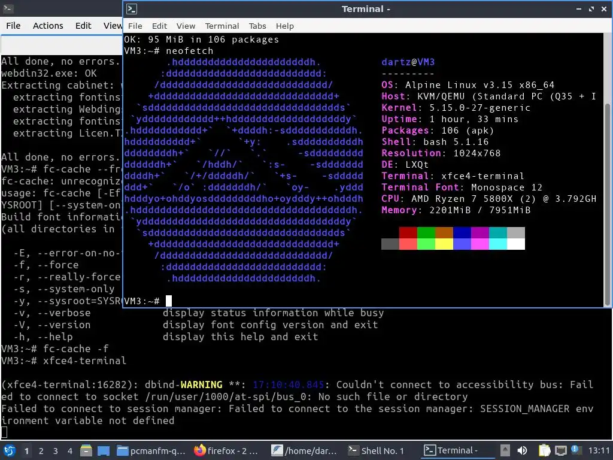
Task: Switch to the Firefox taskbar window
Action: [x=226, y=450]
